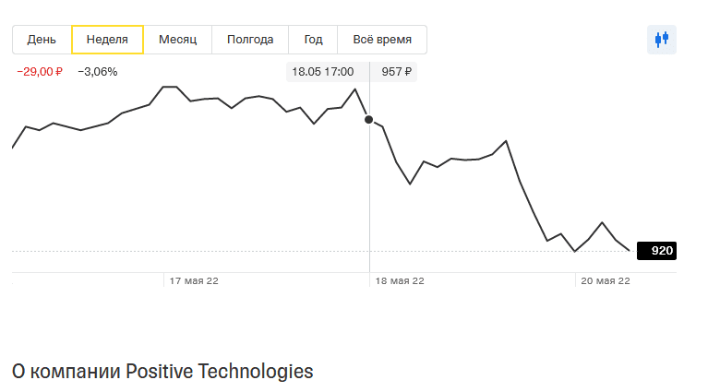Switch to the Месяц period
Viewport: 708px width, 392px height.
[177, 40]
